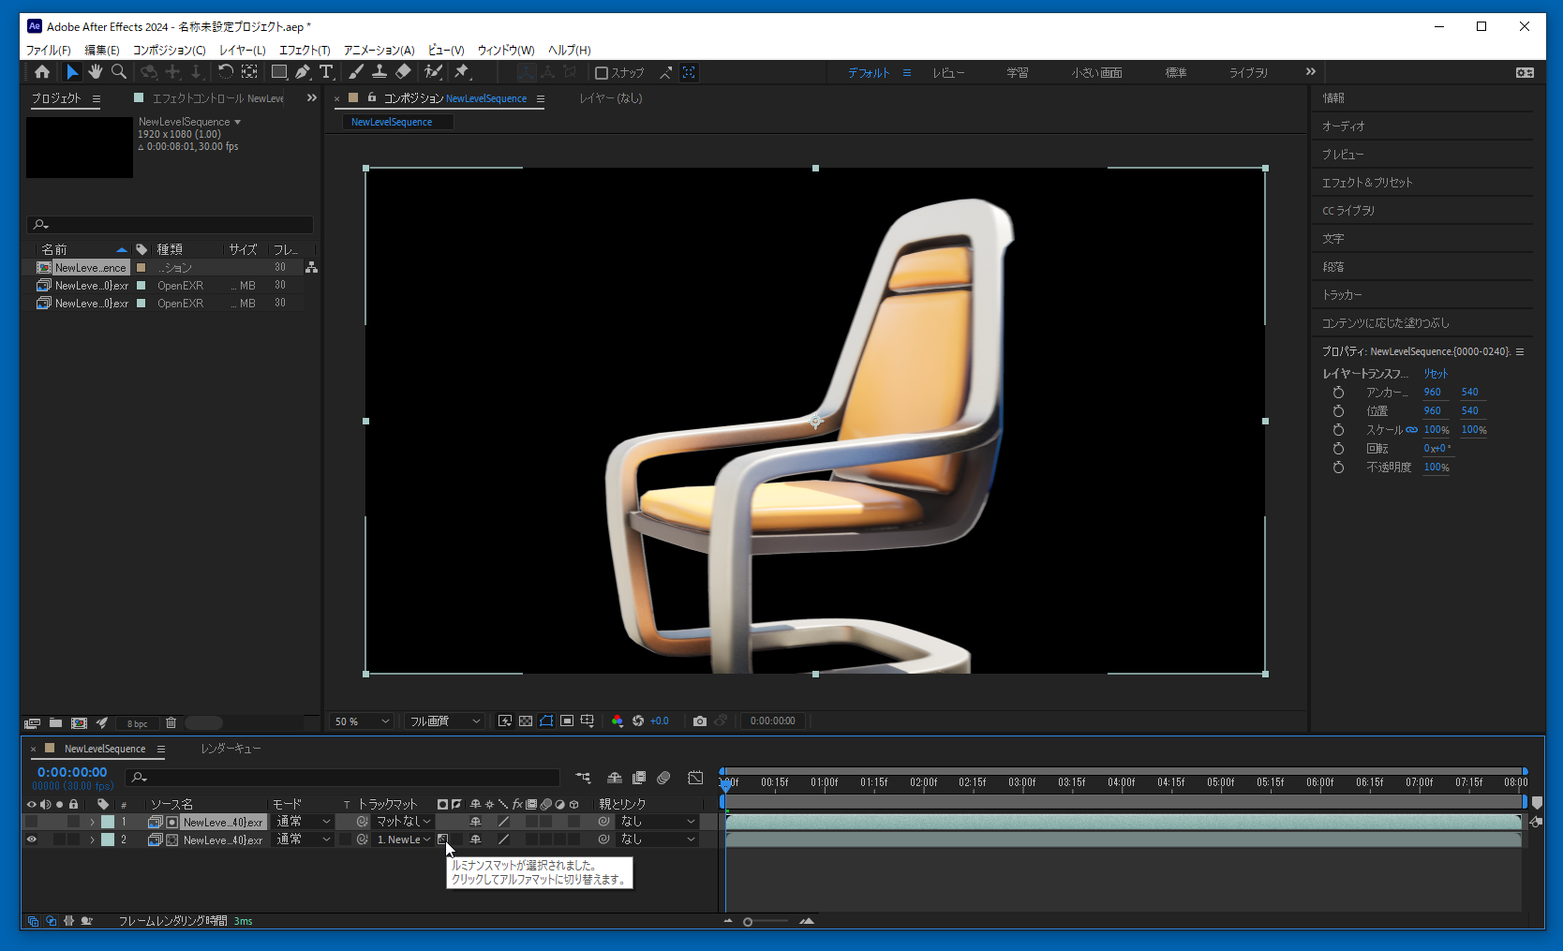Switch to the レンダーキュー tab
The image size is (1563, 951).
click(x=231, y=749)
